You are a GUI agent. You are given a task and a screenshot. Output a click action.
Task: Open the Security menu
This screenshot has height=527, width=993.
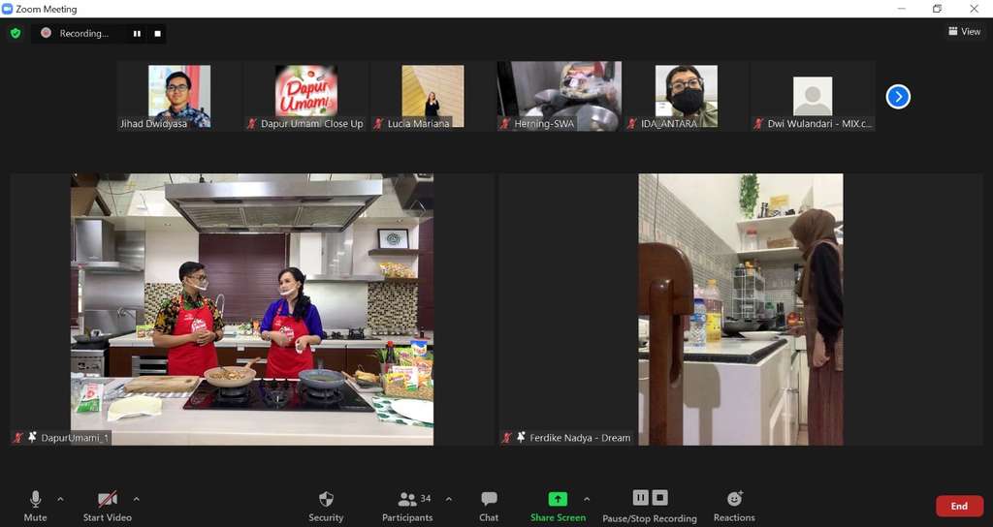tap(326, 506)
